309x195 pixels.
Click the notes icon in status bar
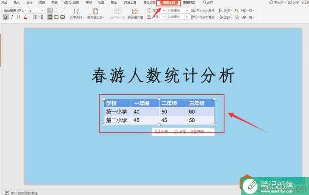coord(7,193)
